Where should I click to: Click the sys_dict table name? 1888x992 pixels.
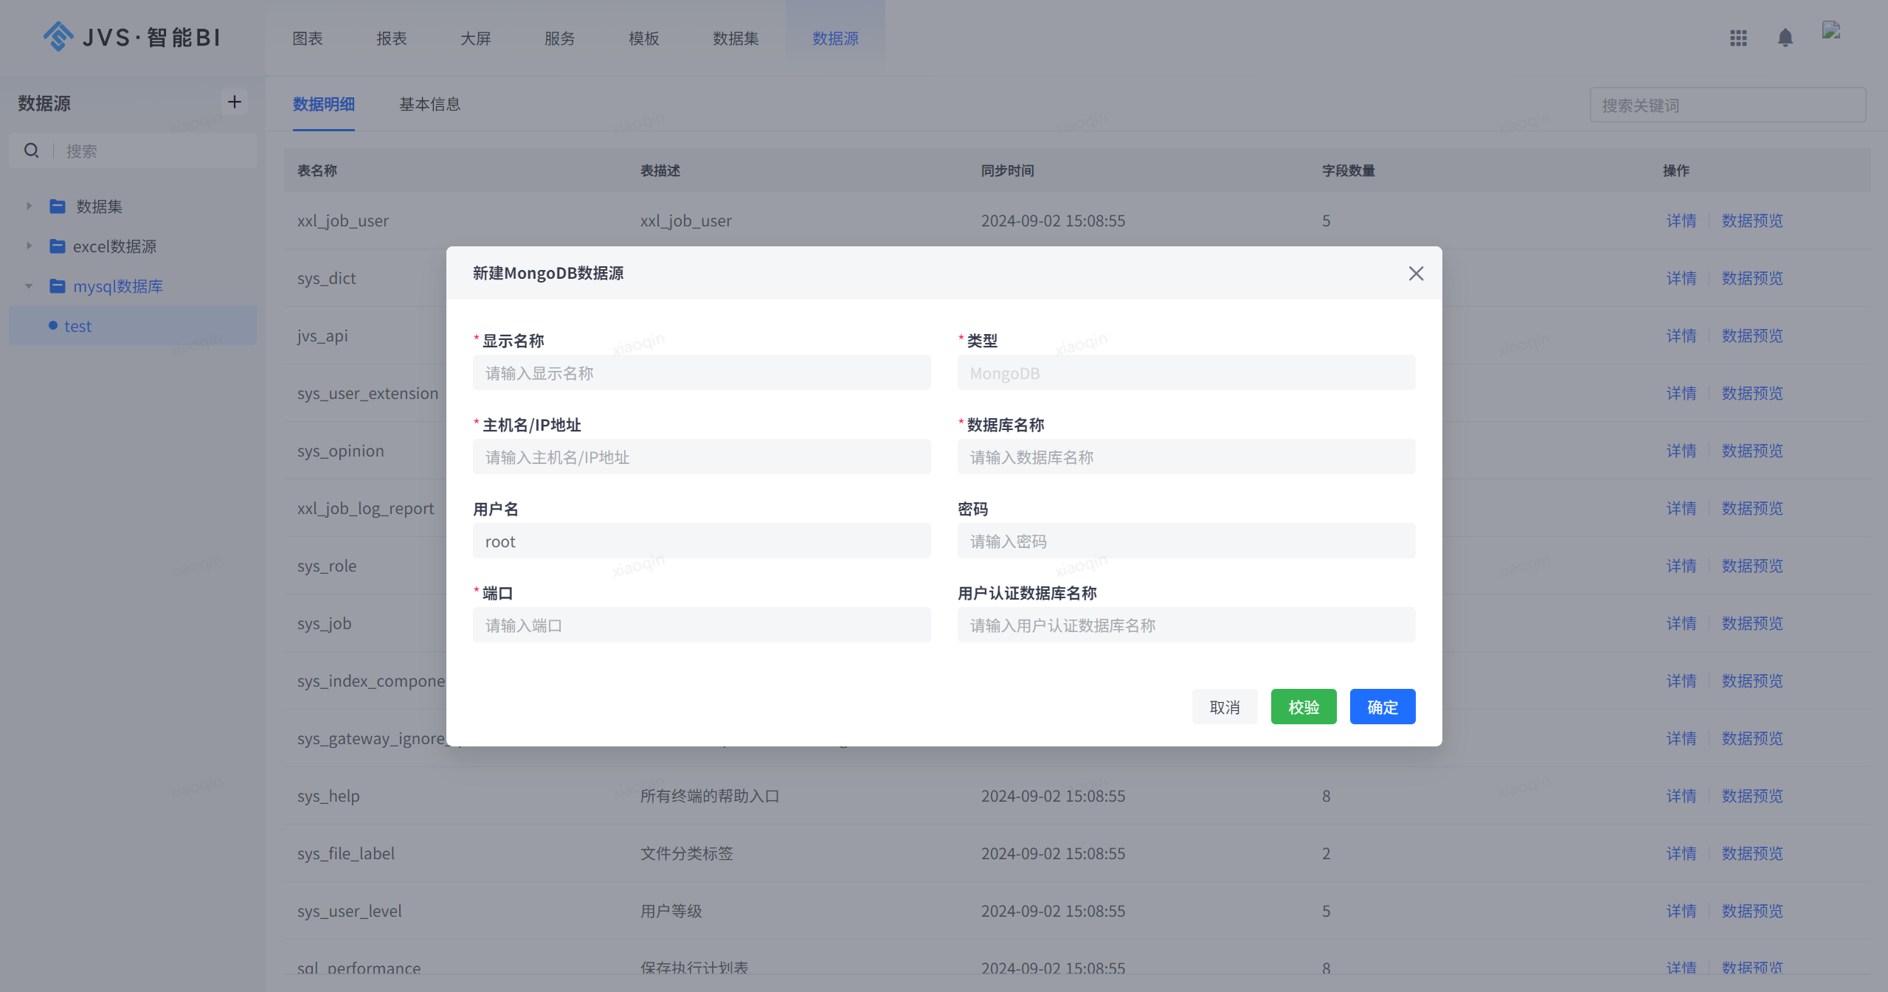(x=326, y=278)
